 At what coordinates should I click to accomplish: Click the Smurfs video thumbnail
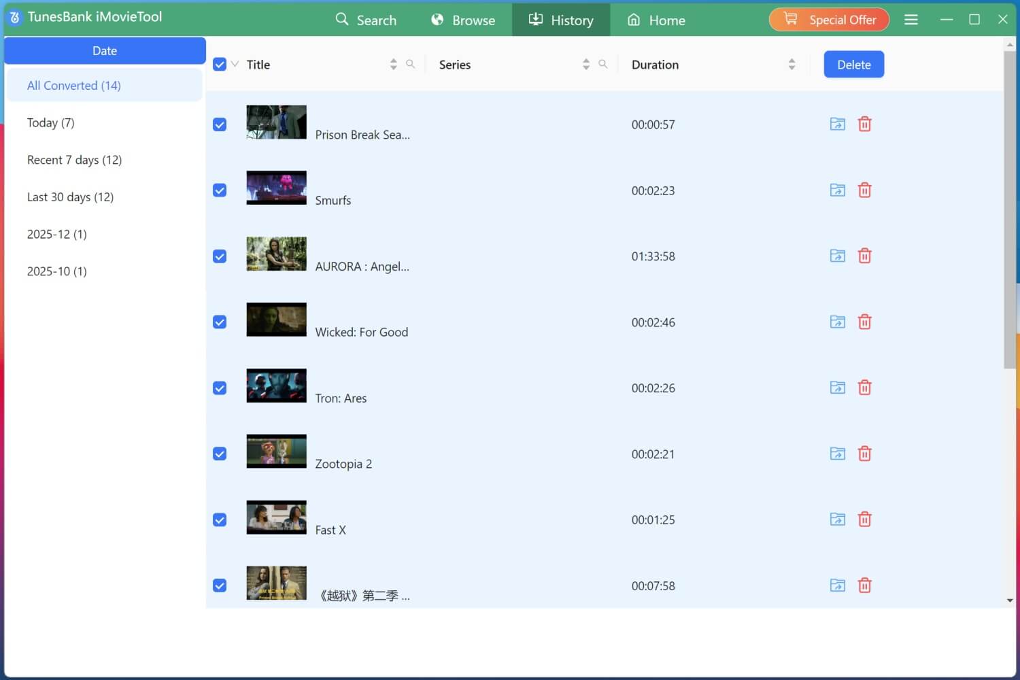(x=276, y=188)
